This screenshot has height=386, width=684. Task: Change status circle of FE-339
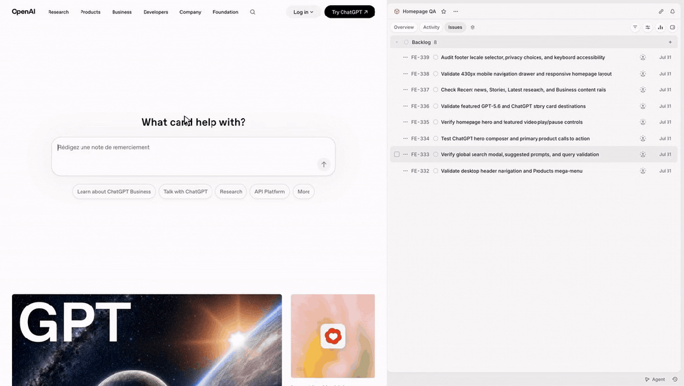point(436,57)
